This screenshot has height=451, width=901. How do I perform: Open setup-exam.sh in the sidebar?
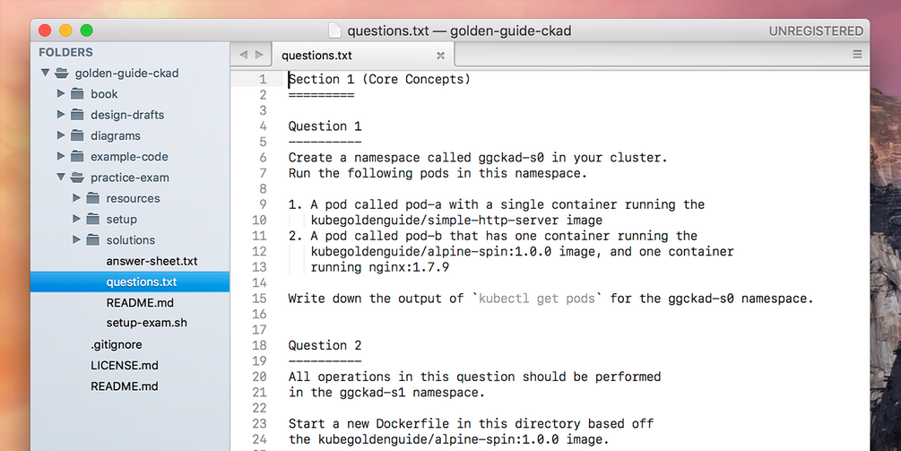pyautogui.click(x=146, y=323)
